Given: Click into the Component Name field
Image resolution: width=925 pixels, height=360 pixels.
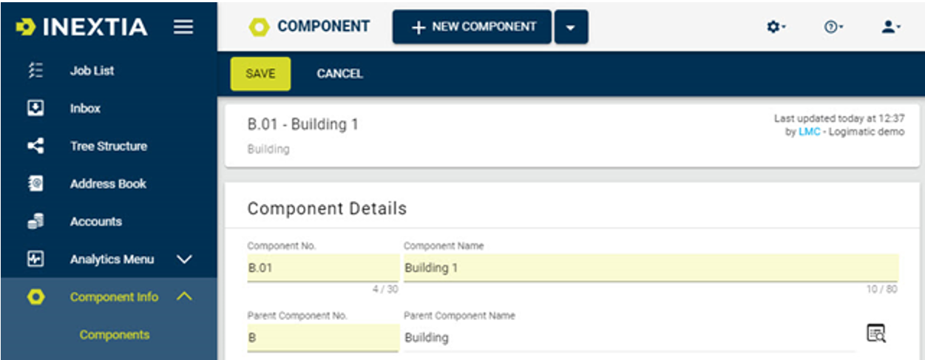Looking at the screenshot, I should coord(651,268).
